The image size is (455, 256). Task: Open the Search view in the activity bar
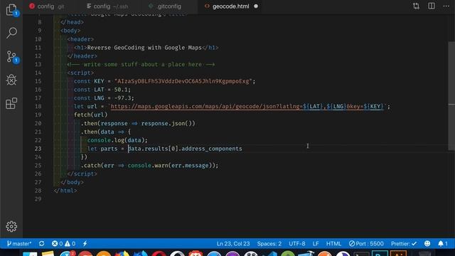[x=11, y=33]
